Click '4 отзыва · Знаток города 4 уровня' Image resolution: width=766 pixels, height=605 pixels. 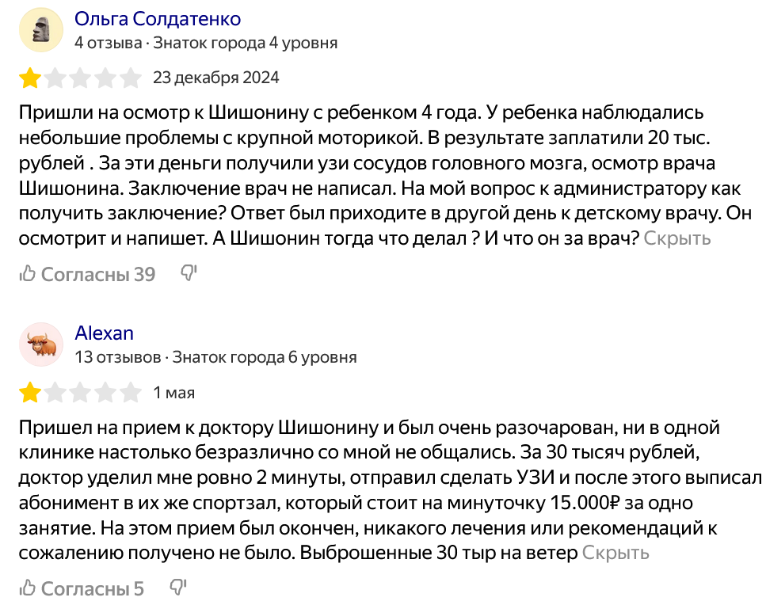click(206, 43)
